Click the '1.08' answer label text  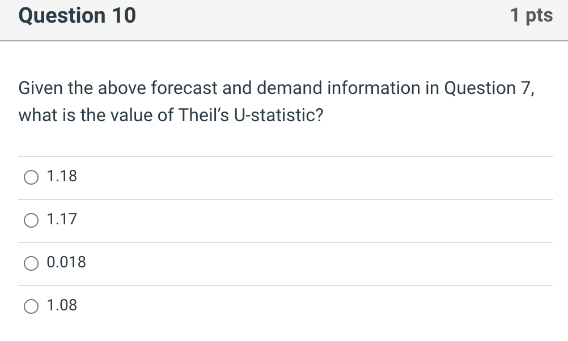coord(62,306)
